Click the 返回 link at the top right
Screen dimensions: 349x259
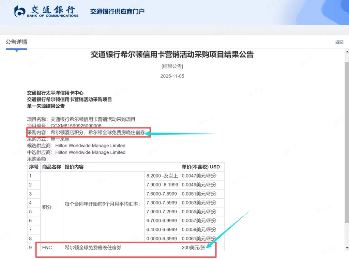339,42
